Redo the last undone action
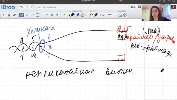 point(27,7)
